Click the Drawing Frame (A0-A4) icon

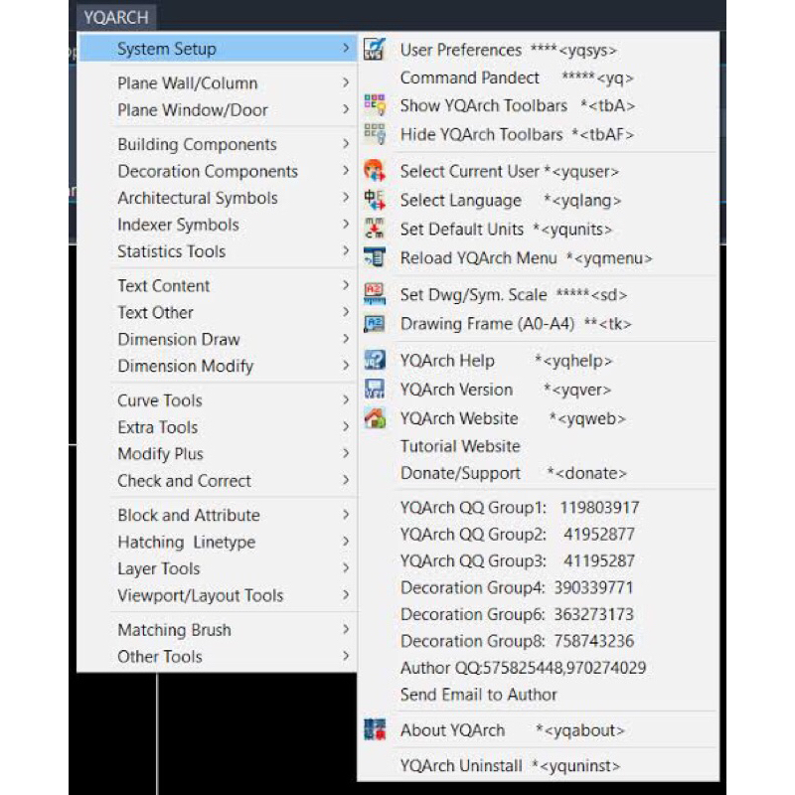[375, 324]
